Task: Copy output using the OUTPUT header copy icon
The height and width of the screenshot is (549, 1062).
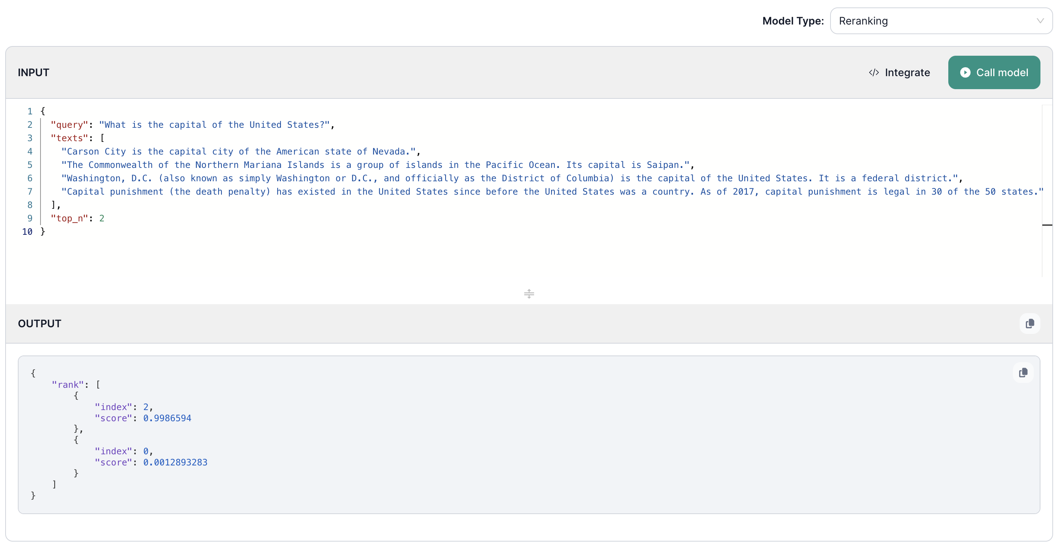Action: [1029, 324]
